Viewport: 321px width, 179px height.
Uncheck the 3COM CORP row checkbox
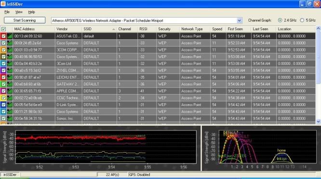pyautogui.click(x=3, y=50)
